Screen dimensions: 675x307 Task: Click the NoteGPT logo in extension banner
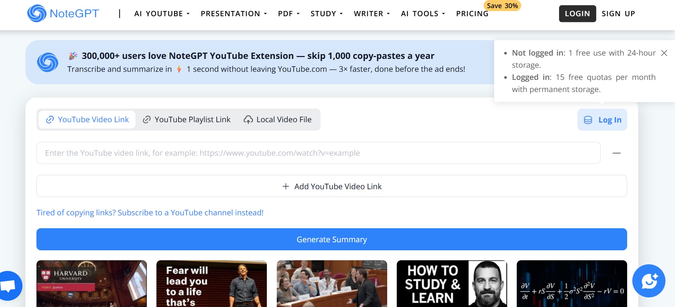48,62
